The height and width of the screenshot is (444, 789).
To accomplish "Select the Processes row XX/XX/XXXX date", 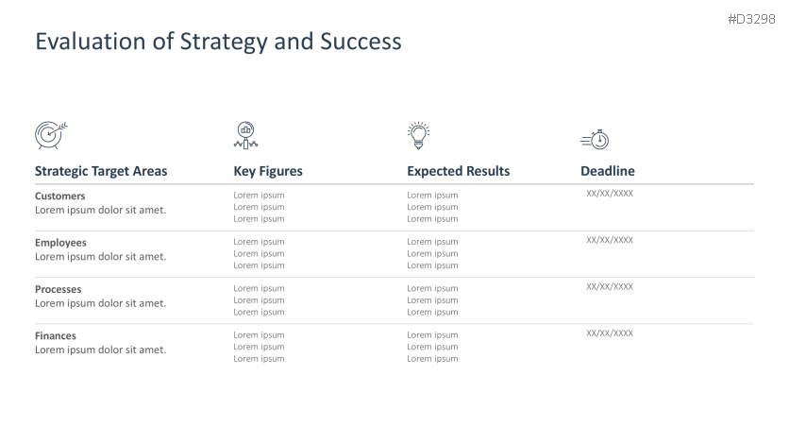I will 610,286.
